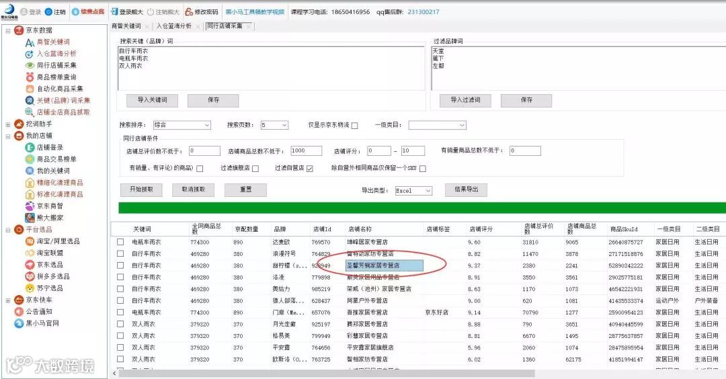
Task: Switch to the 商智关键词 tab
Action: [126, 26]
